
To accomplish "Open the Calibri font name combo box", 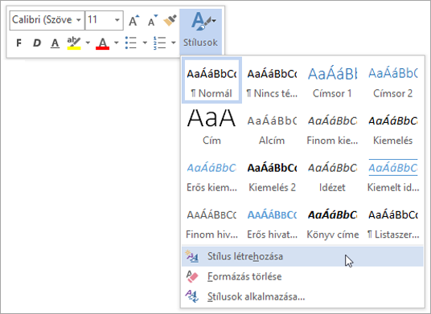I will point(47,20).
